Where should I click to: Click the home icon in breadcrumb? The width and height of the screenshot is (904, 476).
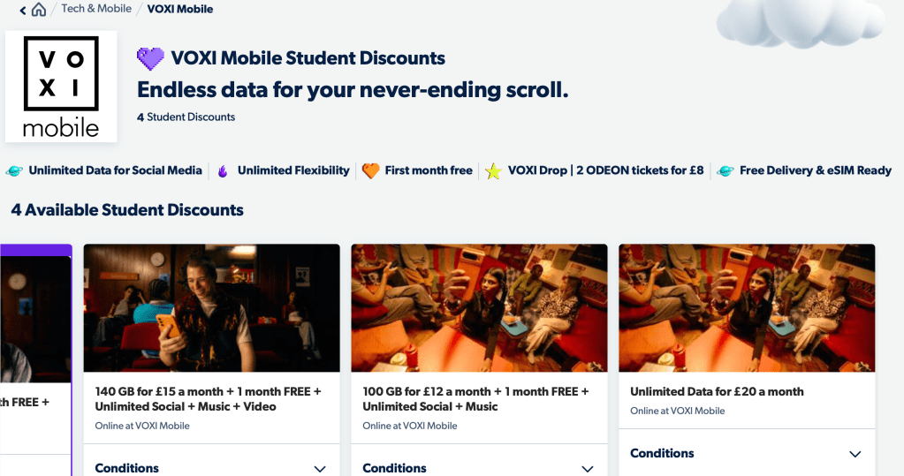coord(39,10)
